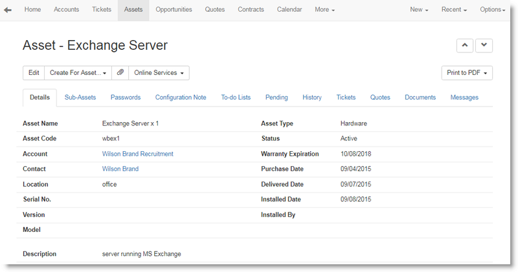Open the Wilson Brand Recruitment account link

point(137,154)
